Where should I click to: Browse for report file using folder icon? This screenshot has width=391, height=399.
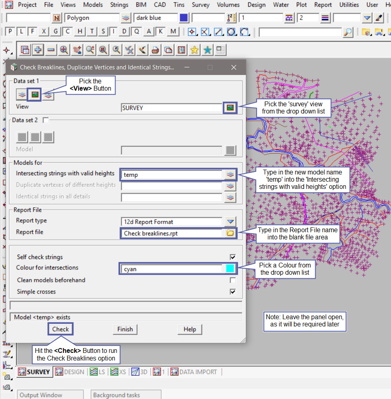pyautogui.click(x=230, y=233)
